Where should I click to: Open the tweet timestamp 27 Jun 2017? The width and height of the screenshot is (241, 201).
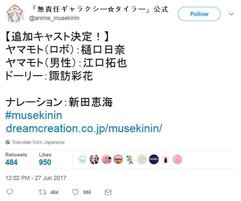[36, 178]
